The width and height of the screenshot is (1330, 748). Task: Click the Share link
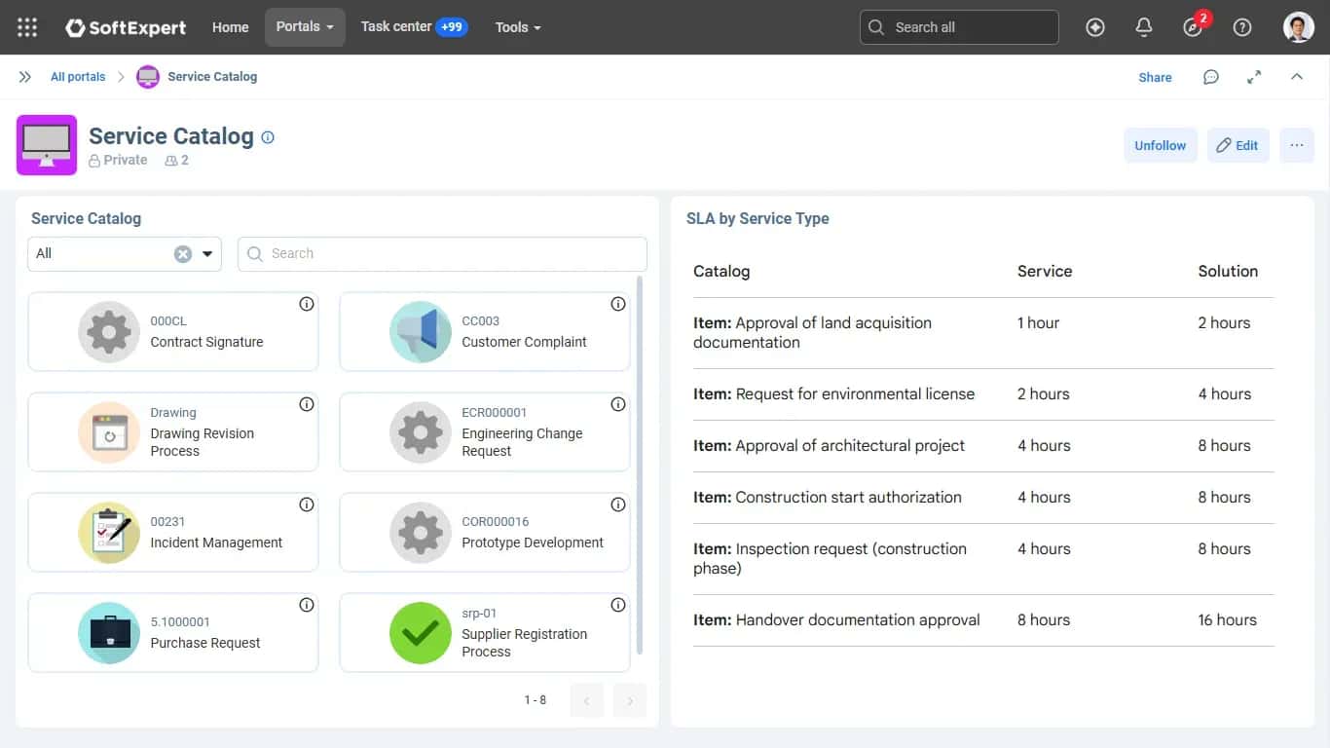(1155, 78)
